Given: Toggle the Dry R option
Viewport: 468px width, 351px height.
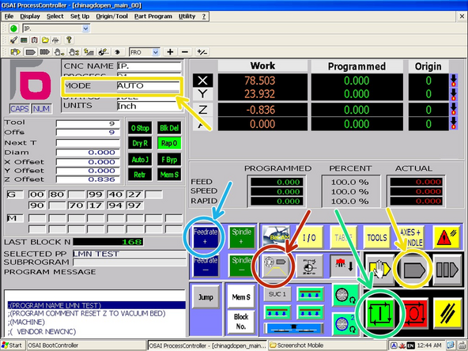Looking at the screenshot, I should (140, 144).
